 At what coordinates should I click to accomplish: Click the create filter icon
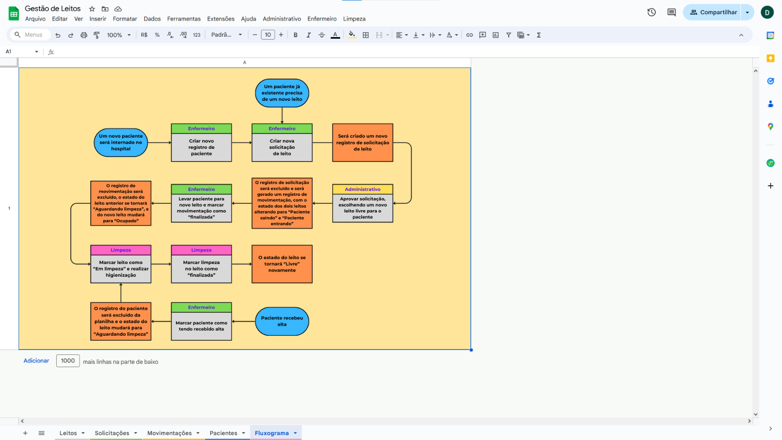click(508, 35)
